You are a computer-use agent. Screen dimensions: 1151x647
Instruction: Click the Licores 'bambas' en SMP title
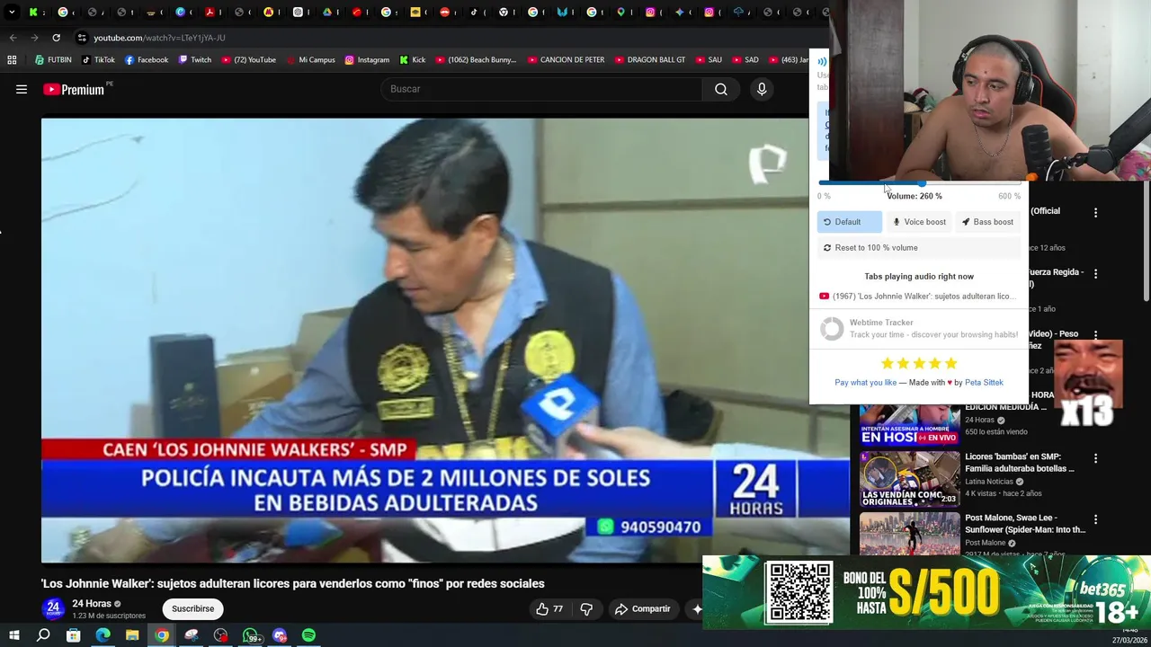(1020, 463)
